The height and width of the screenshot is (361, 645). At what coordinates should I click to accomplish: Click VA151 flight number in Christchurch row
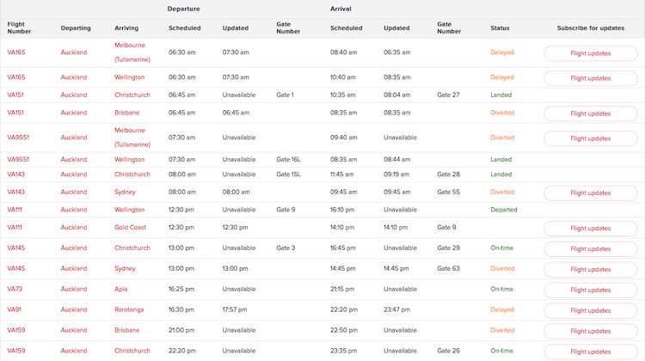(x=15, y=95)
